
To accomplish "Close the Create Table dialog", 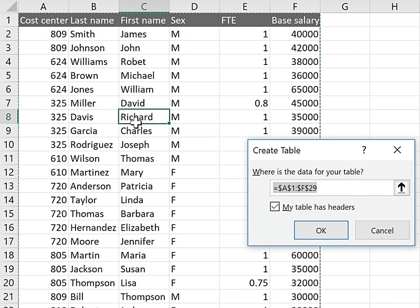I will [x=397, y=150].
